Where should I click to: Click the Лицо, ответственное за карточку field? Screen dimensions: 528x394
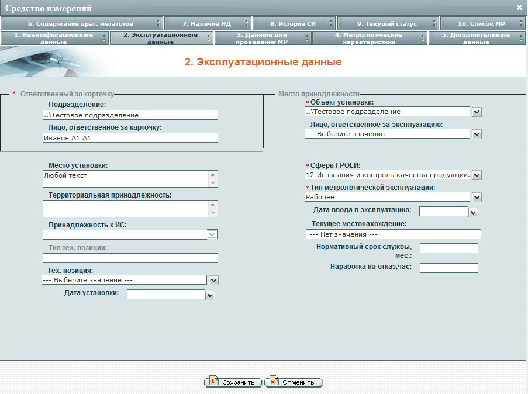130,138
